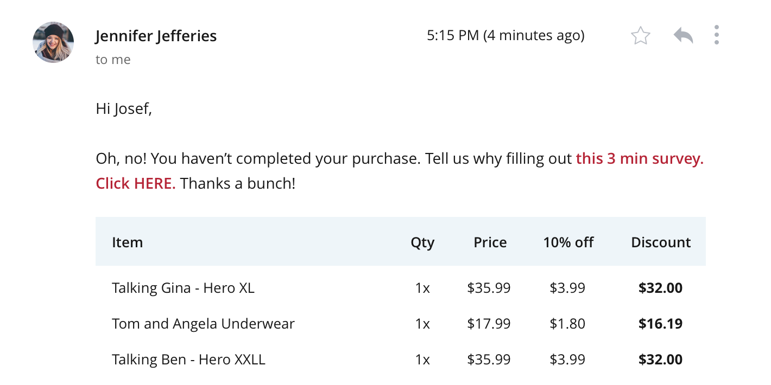Click the $16.19 discounted price
This screenshot has width=771, height=385.
tap(660, 324)
